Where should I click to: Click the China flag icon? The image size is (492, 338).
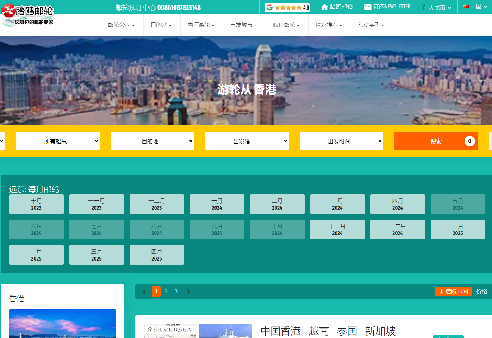tap(466, 7)
